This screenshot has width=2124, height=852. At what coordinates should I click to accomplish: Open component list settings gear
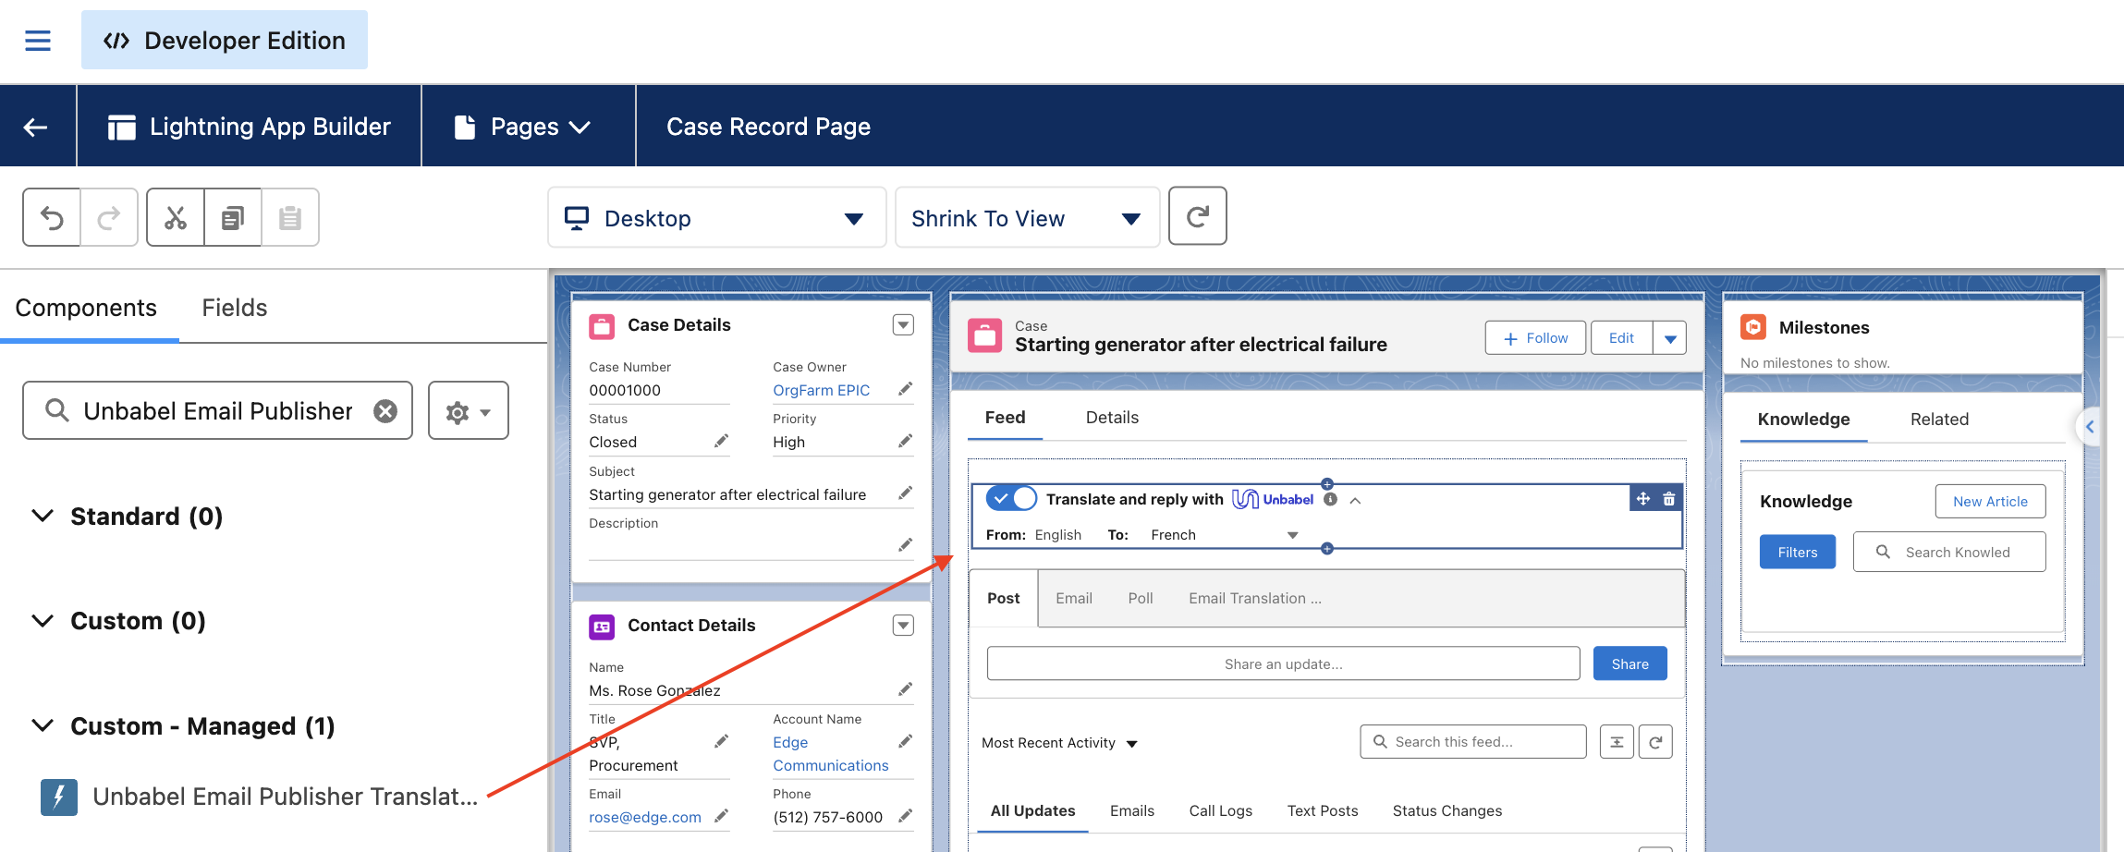[x=469, y=411]
